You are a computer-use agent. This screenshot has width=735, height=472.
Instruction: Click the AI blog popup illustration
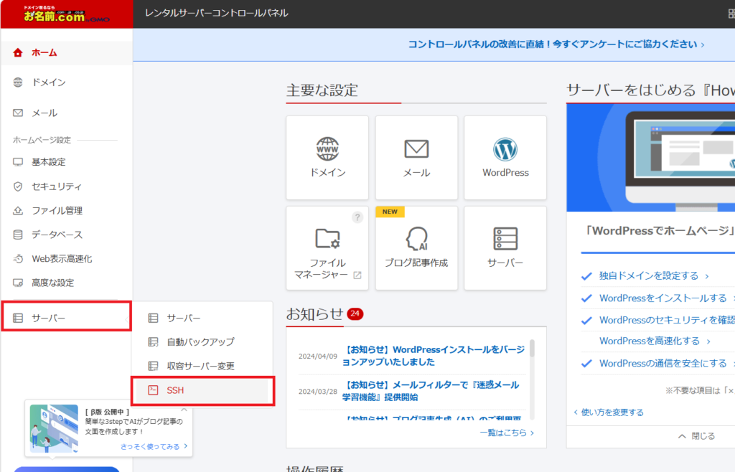click(54, 429)
